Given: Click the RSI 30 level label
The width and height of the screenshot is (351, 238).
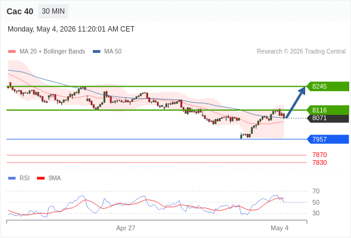Looking at the screenshot, I should pyautogui.click(x=316, y=213).
